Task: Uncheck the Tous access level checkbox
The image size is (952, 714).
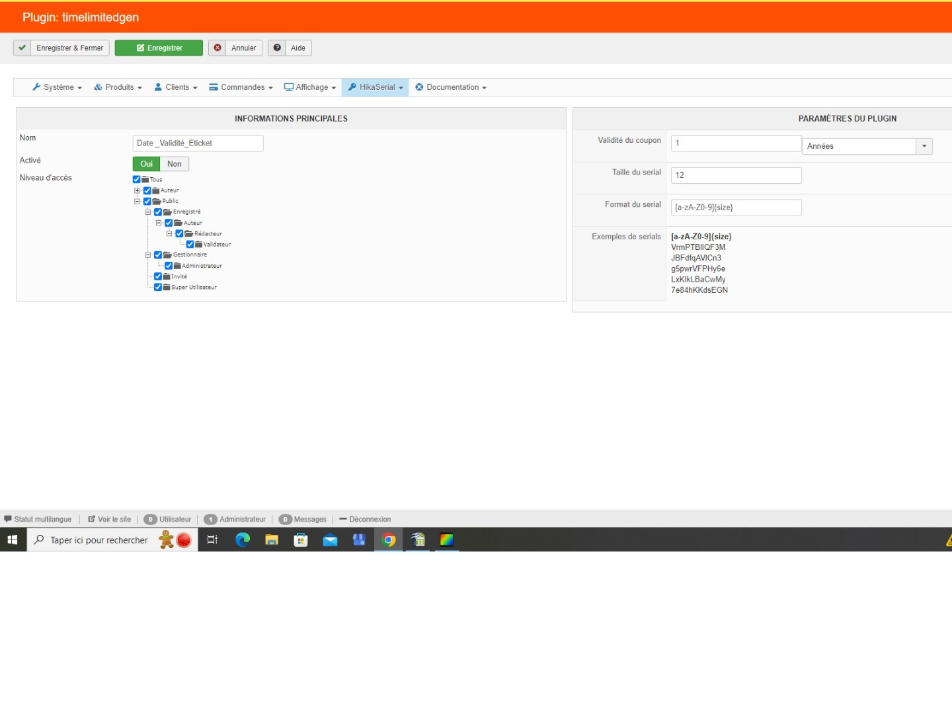Action: coord(137,180)
